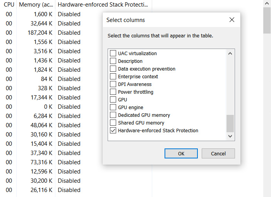Click the Hardware-enforced Stack Protection column header

(x=103, y=5)
